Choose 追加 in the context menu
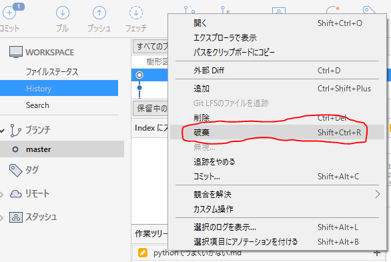This screenshot has width=391, height=262. [x=278, y=89]
